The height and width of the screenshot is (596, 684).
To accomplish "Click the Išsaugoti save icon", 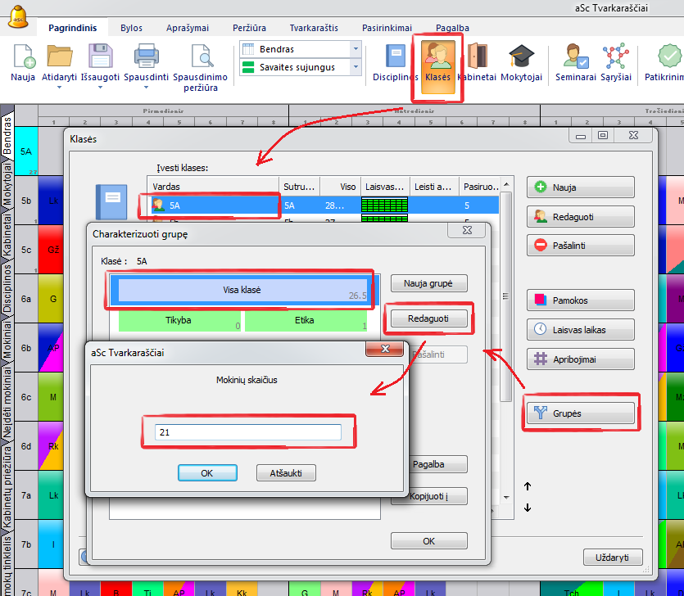I will coord(100,56).
